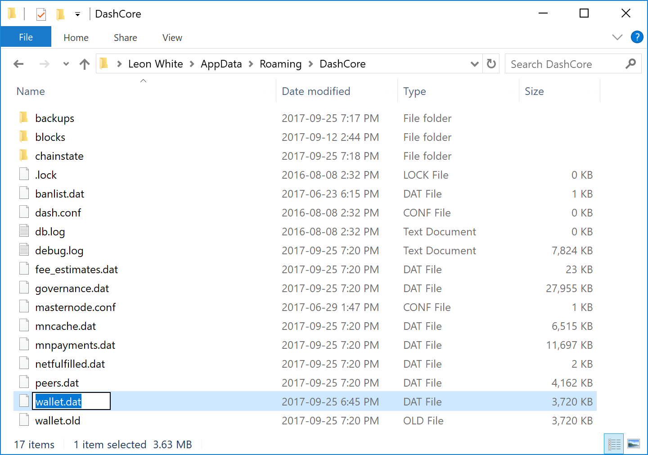Switch to details view layout
The width and height of the screenshot is (648, 455).
614,444
